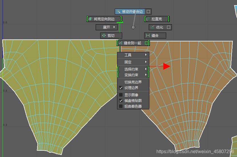Select 缝合到一起 menu label
The image size is (237, 157).
click(x=132, y=43)
